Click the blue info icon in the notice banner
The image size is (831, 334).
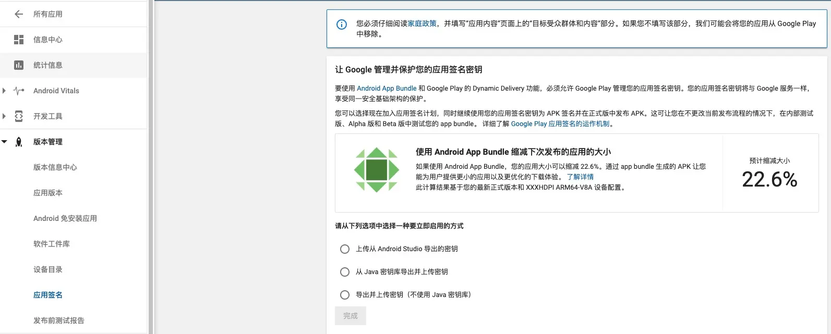pos(341,24)
